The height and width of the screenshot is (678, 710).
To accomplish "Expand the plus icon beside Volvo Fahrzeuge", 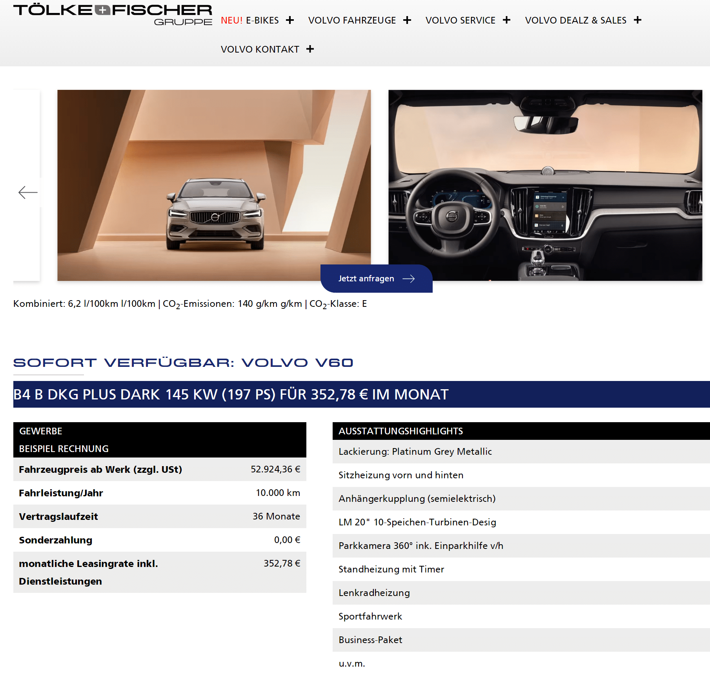I will click(x=407, y=20).
